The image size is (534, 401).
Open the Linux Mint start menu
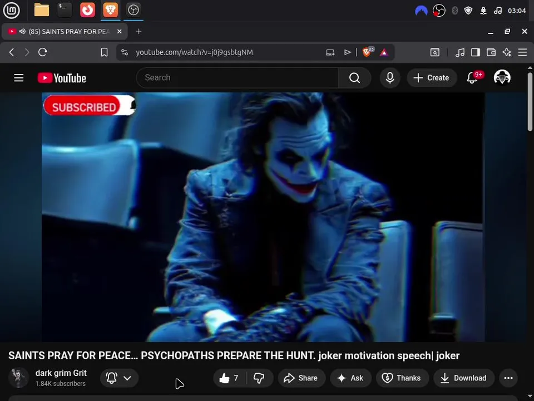[x=11, y=10]
